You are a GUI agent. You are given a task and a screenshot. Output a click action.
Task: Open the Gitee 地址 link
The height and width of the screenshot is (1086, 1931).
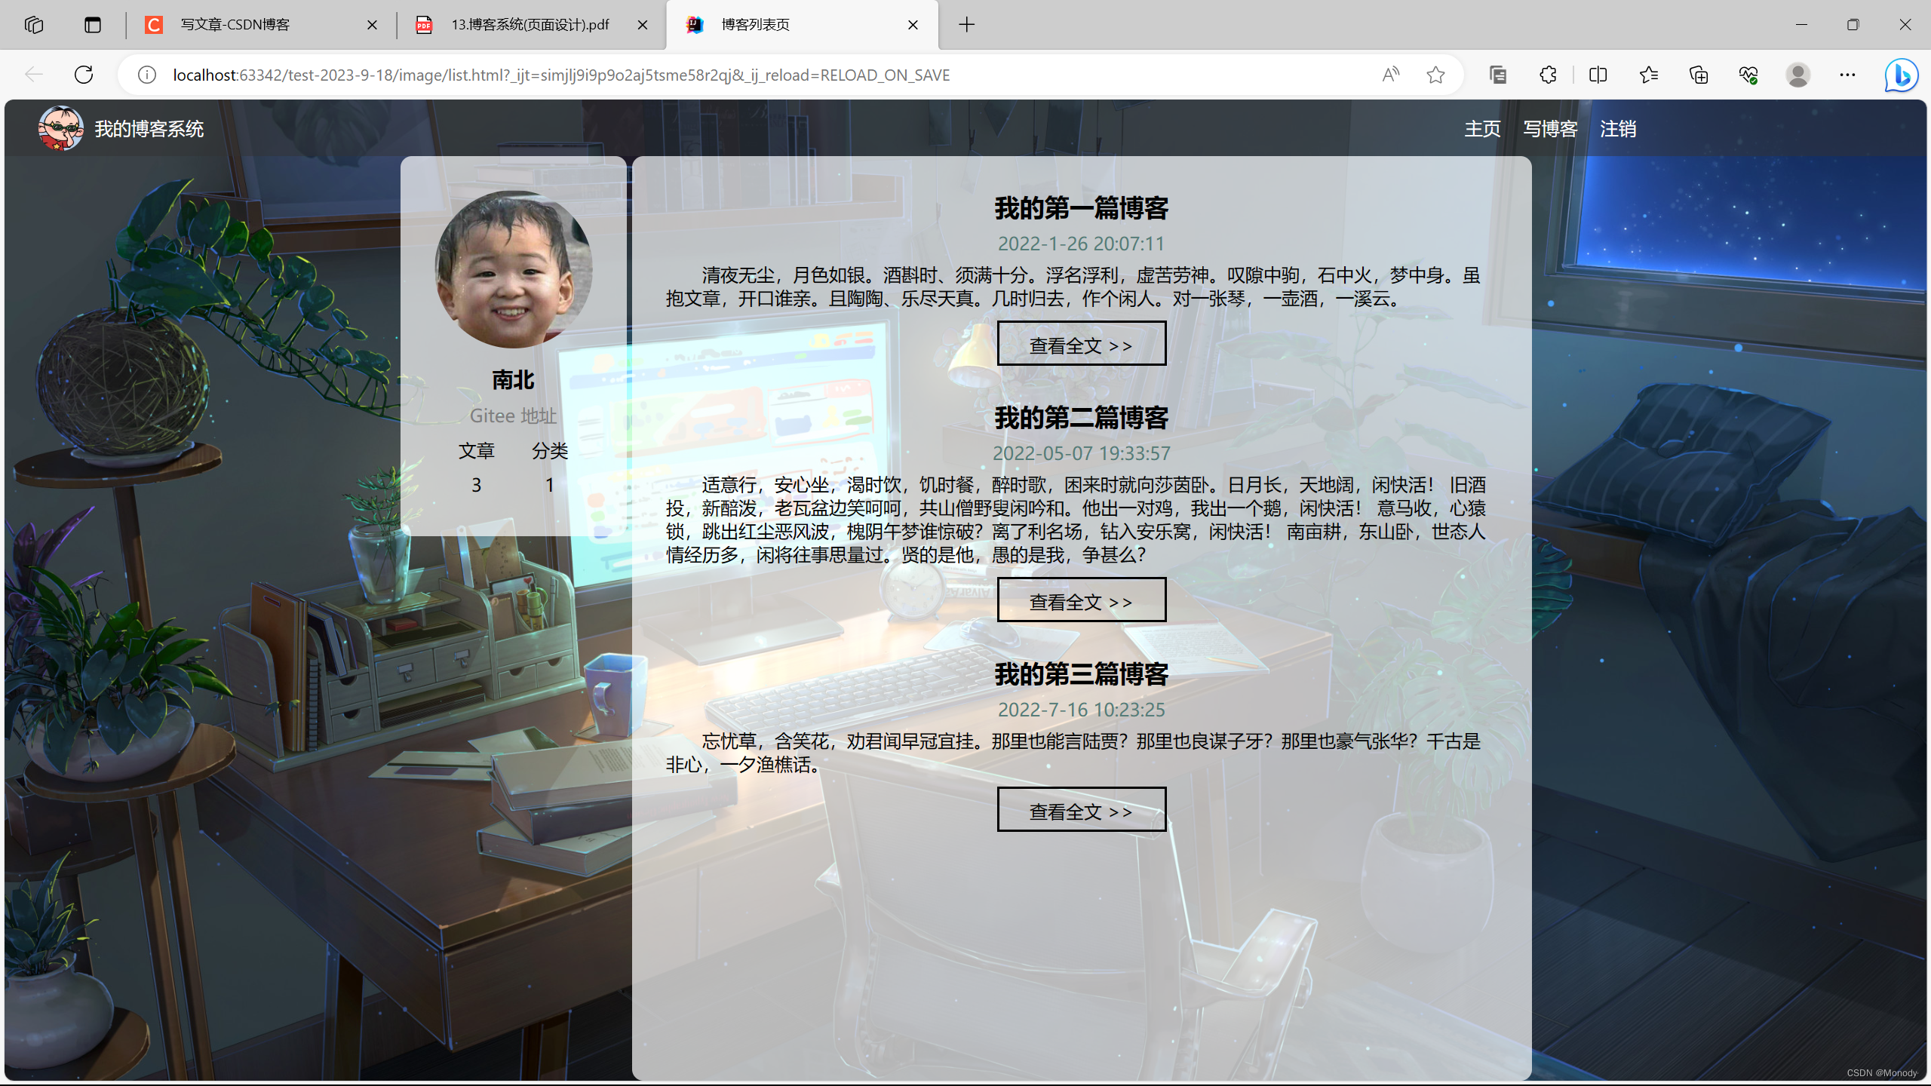(514, 416)
